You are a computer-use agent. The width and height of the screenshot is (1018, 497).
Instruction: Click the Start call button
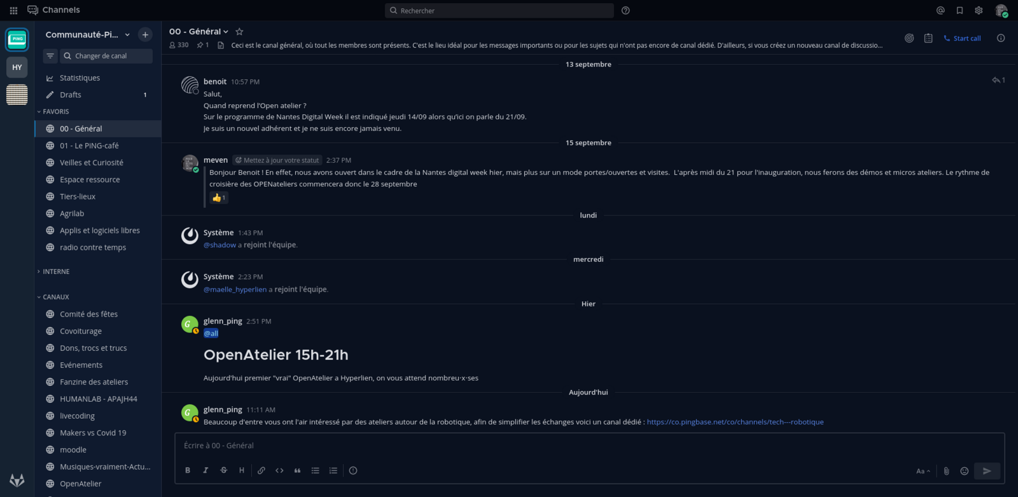[x=962, y=38]
